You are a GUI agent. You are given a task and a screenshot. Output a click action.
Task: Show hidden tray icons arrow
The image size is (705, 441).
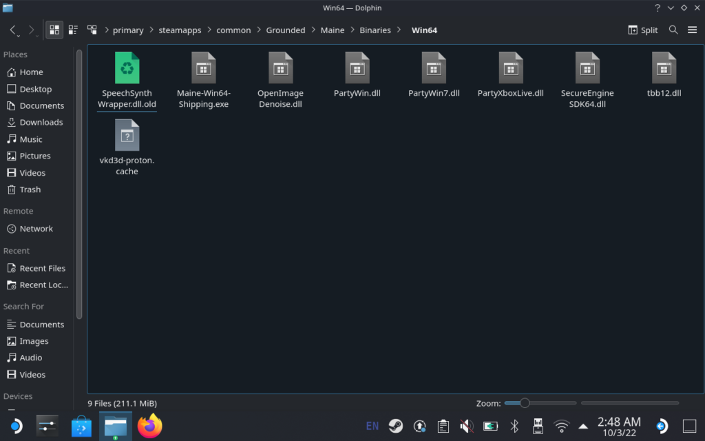tap(583, 426)
